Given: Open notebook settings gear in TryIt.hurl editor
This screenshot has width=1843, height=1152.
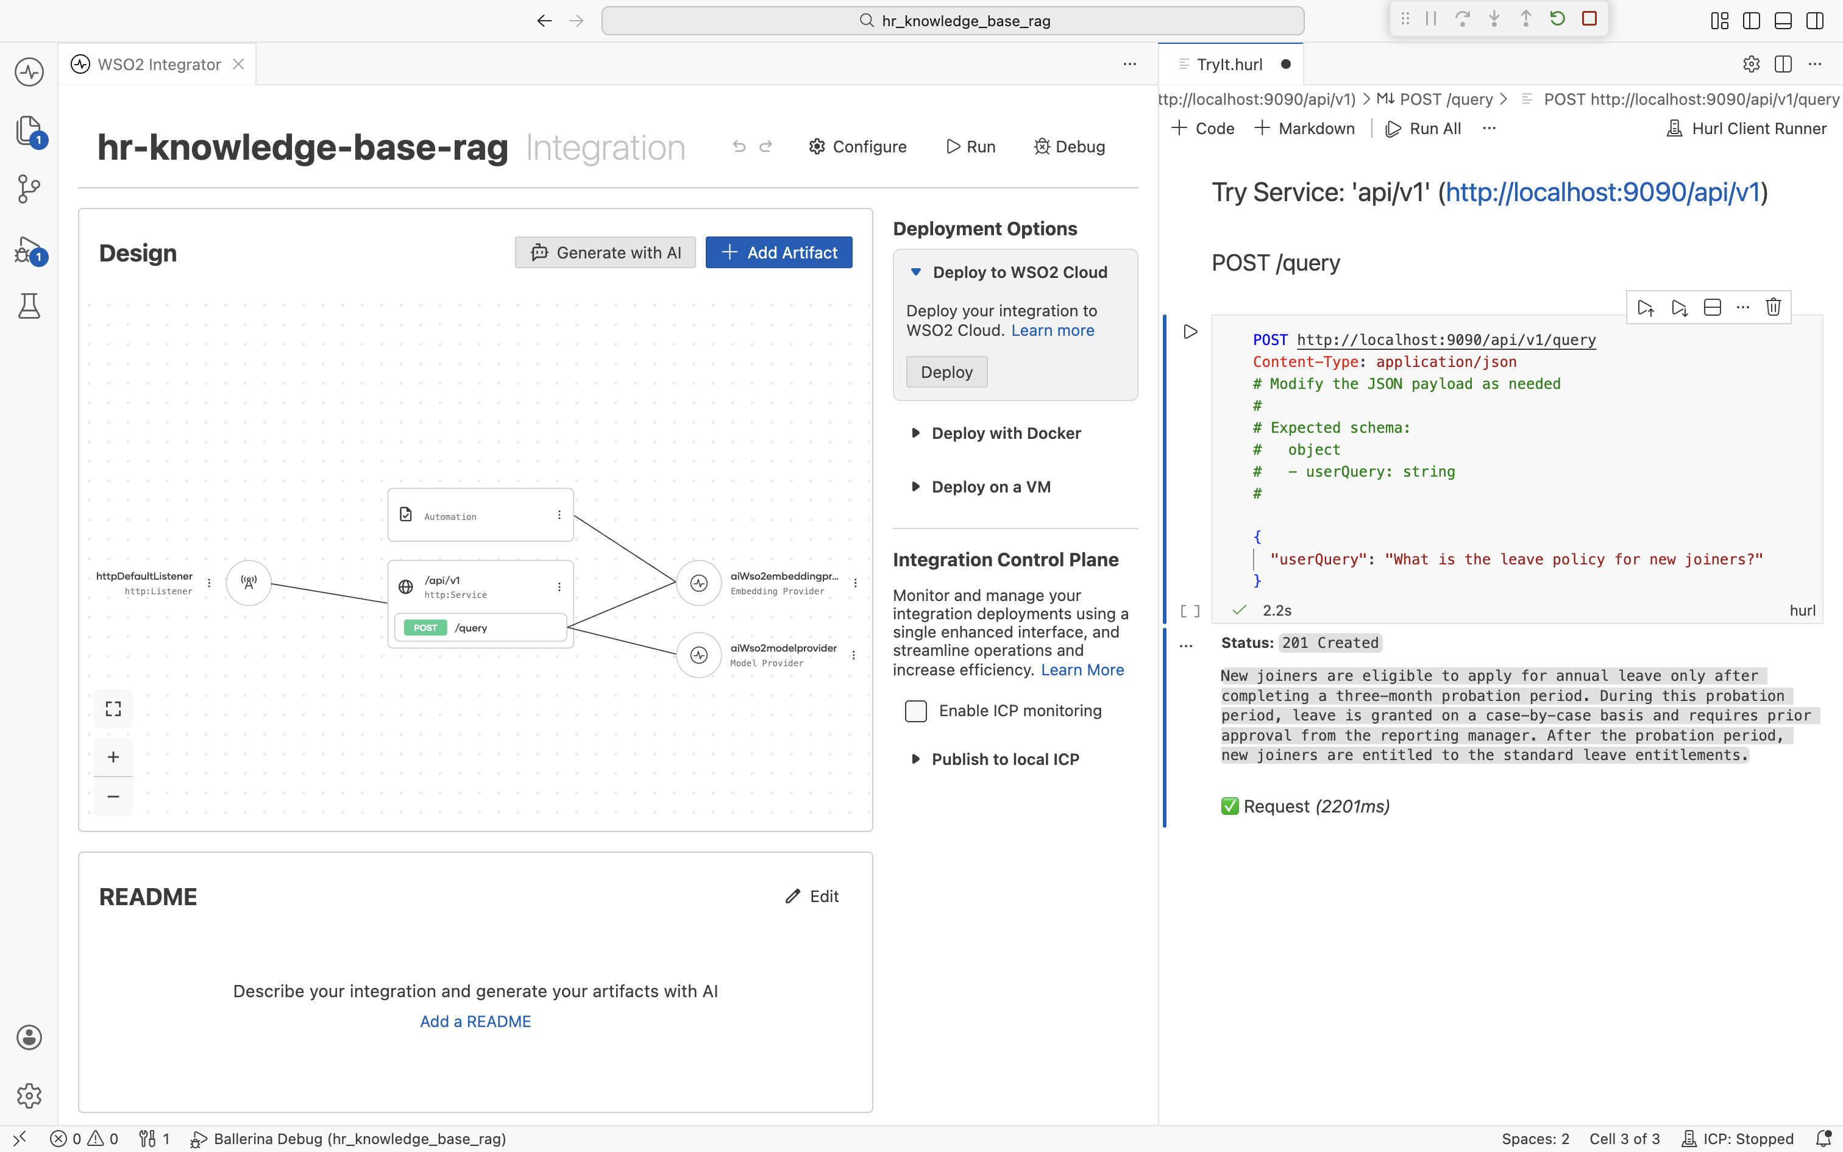Looking at the screenshot, I should click(1752, 64).
